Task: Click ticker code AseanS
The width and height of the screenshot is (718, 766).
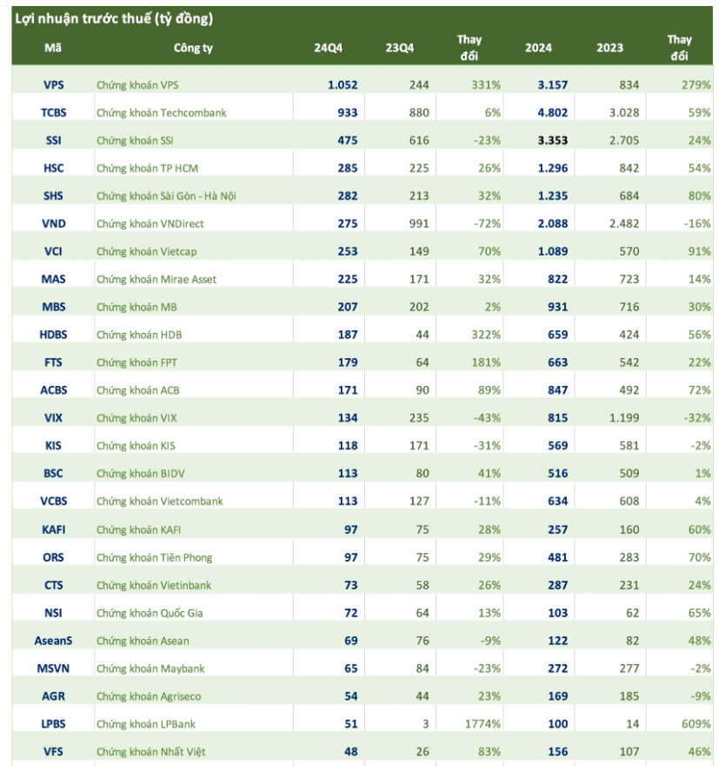Action: tap(54, 641)
